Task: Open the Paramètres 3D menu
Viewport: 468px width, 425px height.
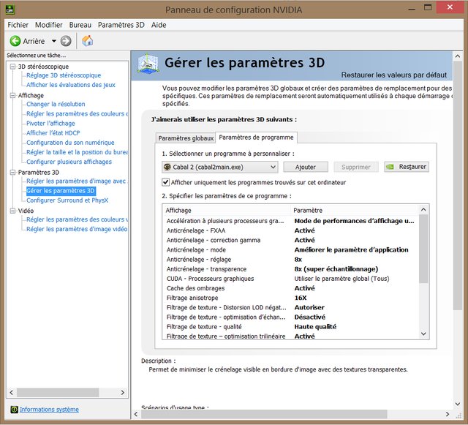Action: [121, 25]
